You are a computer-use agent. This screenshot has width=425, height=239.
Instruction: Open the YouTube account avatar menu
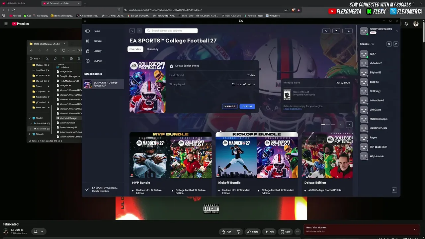[x=416, y=24]
